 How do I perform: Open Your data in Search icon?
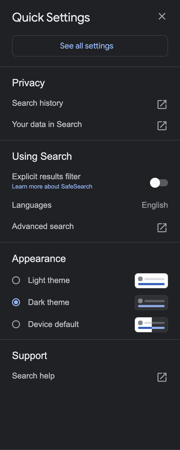[x=162, y=126]
